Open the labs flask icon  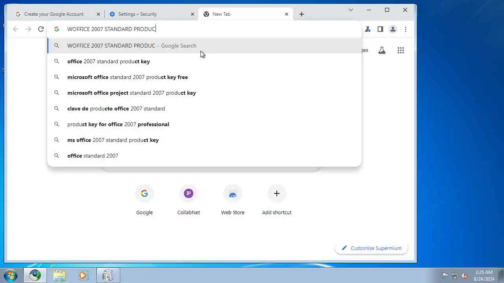click(382, 50)
